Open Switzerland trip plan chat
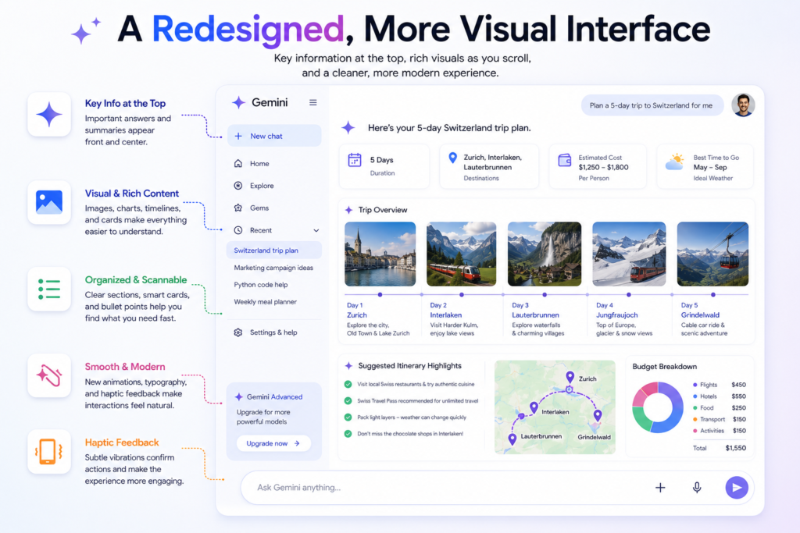 [274, 251]
